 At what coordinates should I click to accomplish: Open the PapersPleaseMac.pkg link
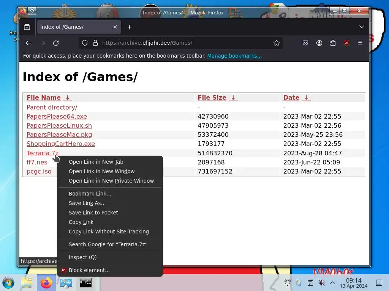59,135
